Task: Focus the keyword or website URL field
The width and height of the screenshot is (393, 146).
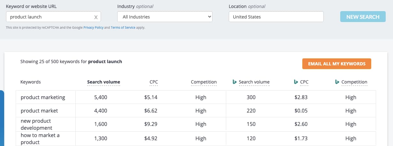Action: [53, 17]
